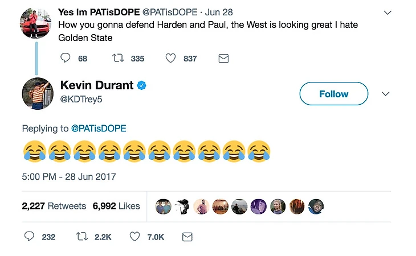Open the verified badge next to Kevin Durant

tap(141, 85)
